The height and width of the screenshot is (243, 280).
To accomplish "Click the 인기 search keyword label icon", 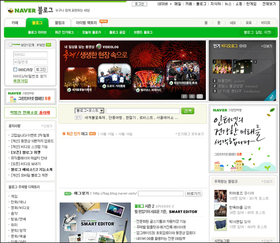I will [78, 118].
